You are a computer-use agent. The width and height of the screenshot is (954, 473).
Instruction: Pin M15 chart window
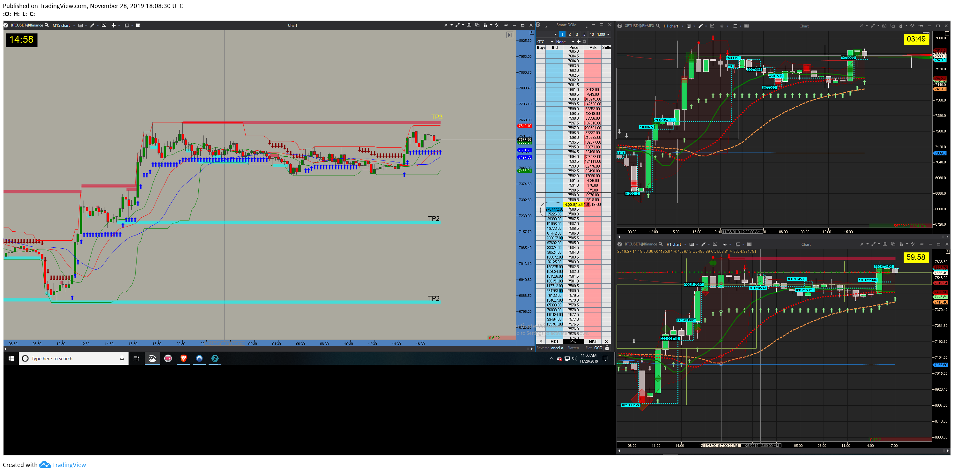pos(505,25)
